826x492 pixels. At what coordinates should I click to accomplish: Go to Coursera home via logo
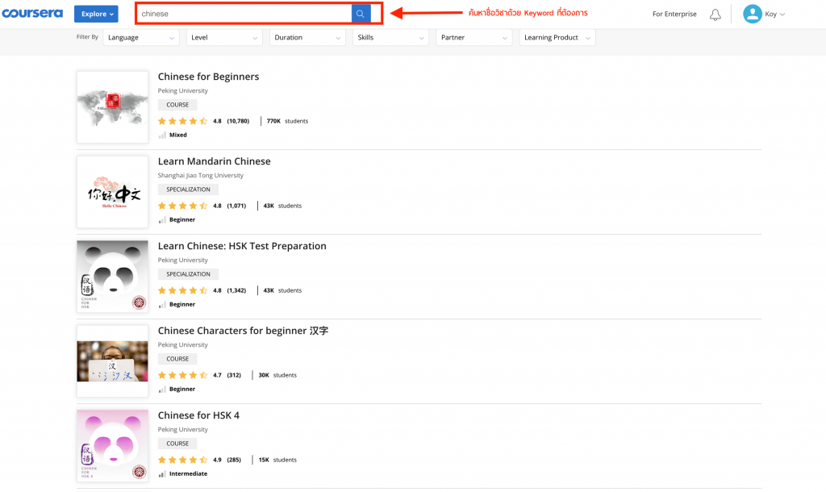coord(32,13)
